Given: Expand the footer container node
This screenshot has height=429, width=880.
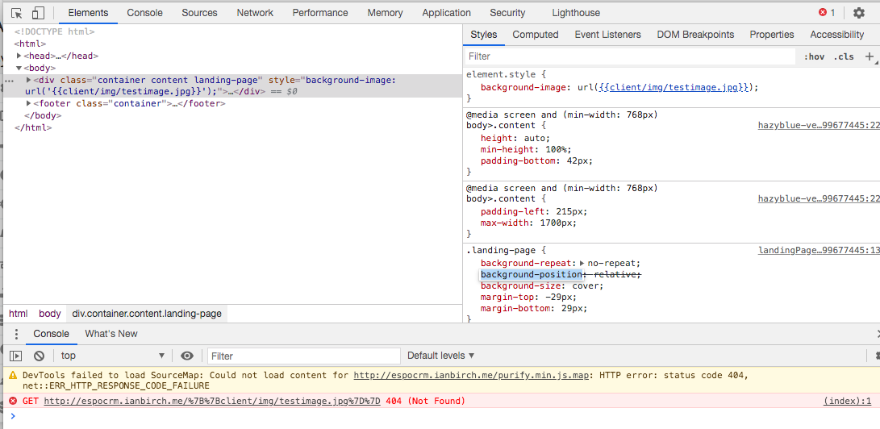Looking at the screenshot, I should coord(29,103).
